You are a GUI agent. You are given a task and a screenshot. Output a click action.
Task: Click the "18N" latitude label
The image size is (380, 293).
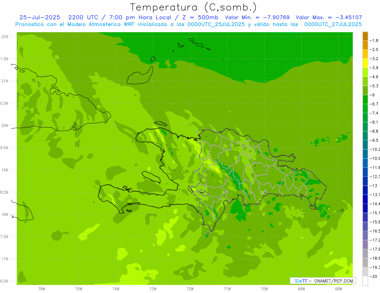(5, 215)
